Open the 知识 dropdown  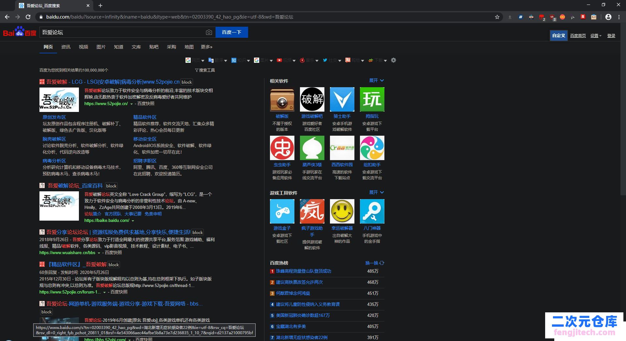[x=241, y=60]
